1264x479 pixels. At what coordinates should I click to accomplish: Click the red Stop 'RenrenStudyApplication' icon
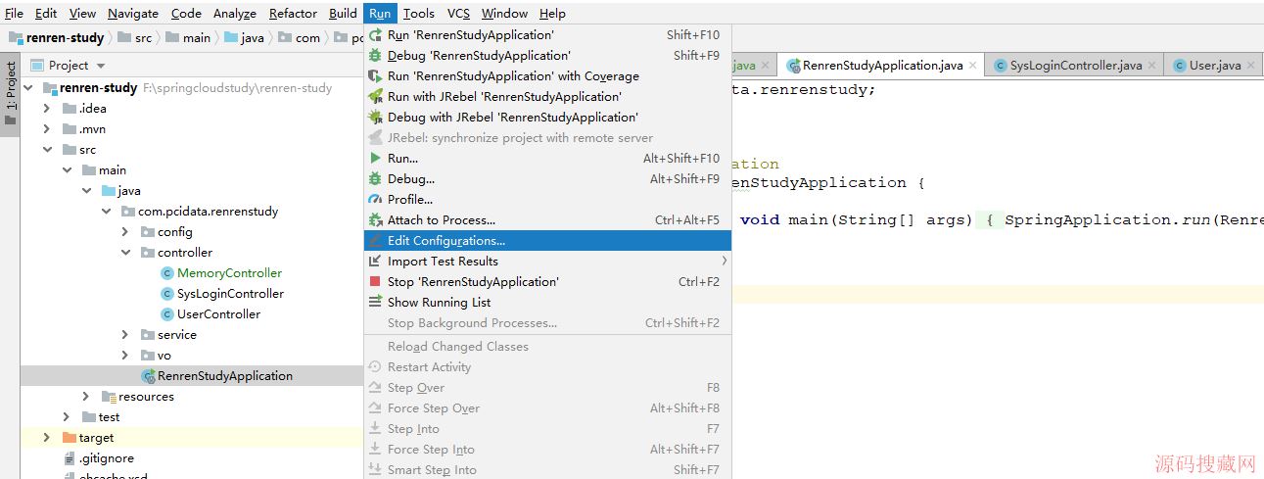(375, 282)
